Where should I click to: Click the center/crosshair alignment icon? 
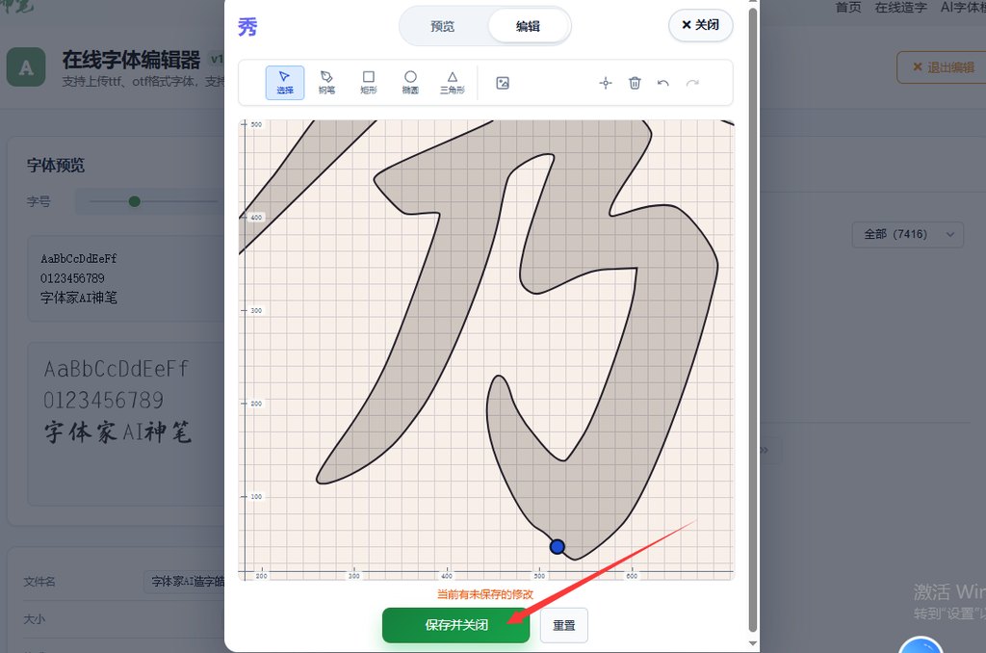coord(605,83)
